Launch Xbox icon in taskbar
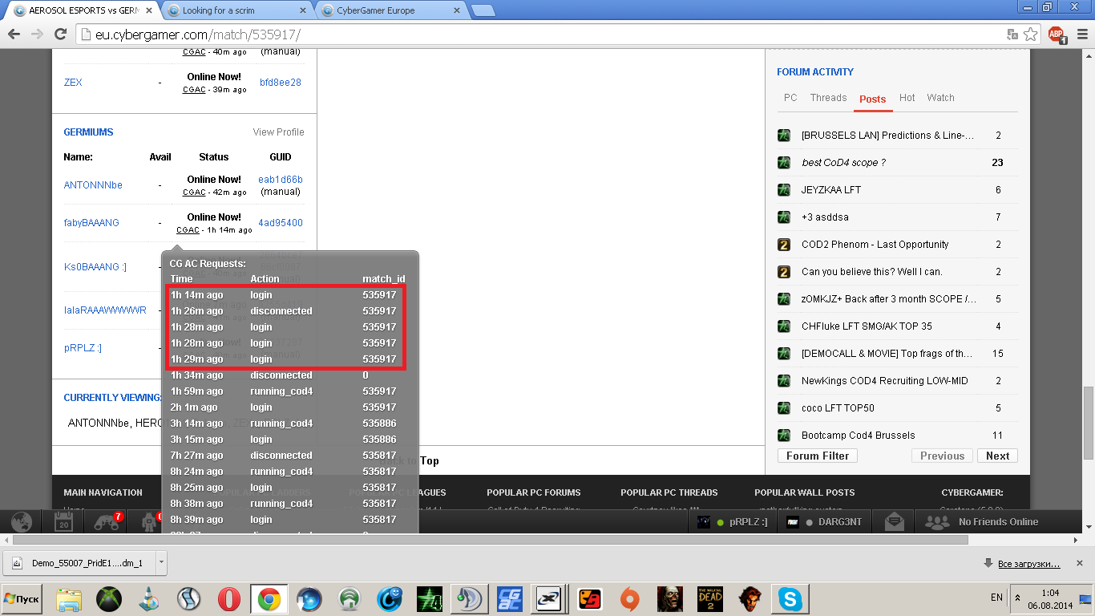The width and height of the screenshot is (1095, 616). pos(109,599)
